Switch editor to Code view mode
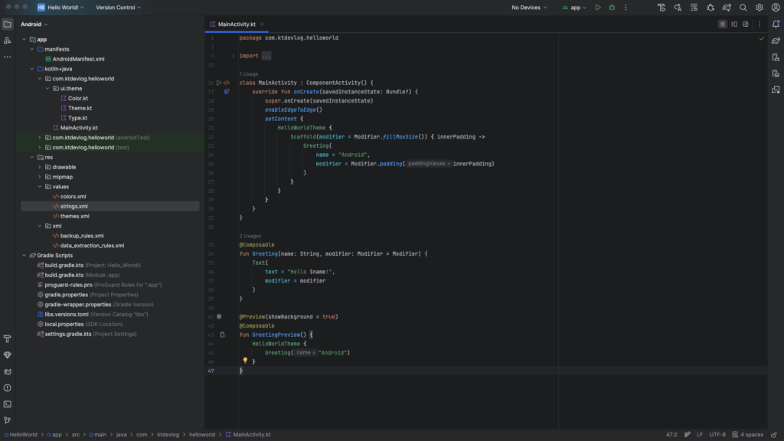The image size is (784, 441). click(722, 24)
